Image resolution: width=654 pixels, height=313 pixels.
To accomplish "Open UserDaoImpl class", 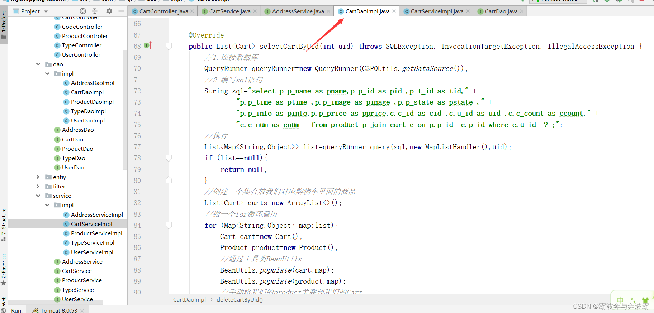I will pos(88,120).
